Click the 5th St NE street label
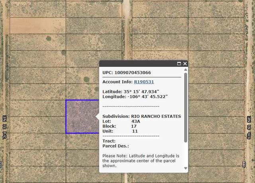The image size is (255, 183). pos(249,128)
